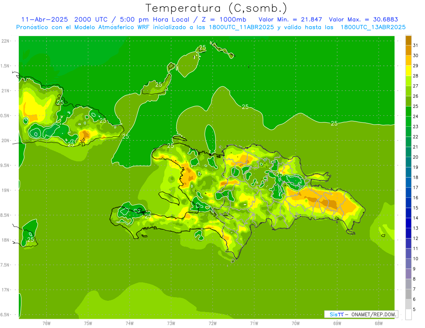Click the 5 value on the color scale
Image resolution: width=425 pixels, height=328 pixels.
point(414,309)
